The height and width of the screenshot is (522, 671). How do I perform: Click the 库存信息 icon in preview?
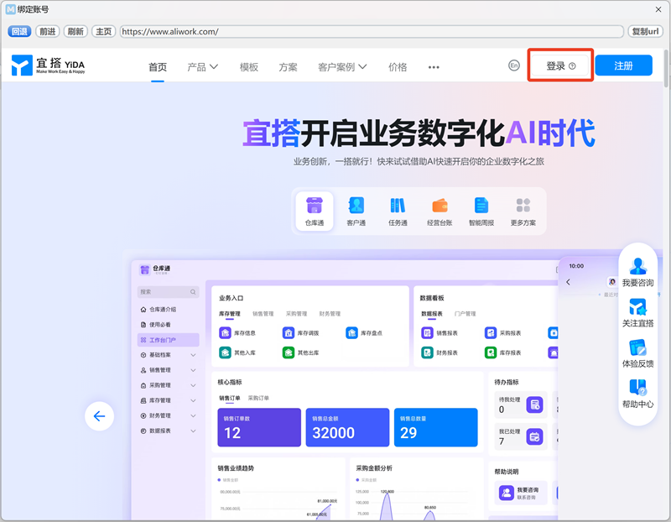pyautogui.click(x=225, y=332)
